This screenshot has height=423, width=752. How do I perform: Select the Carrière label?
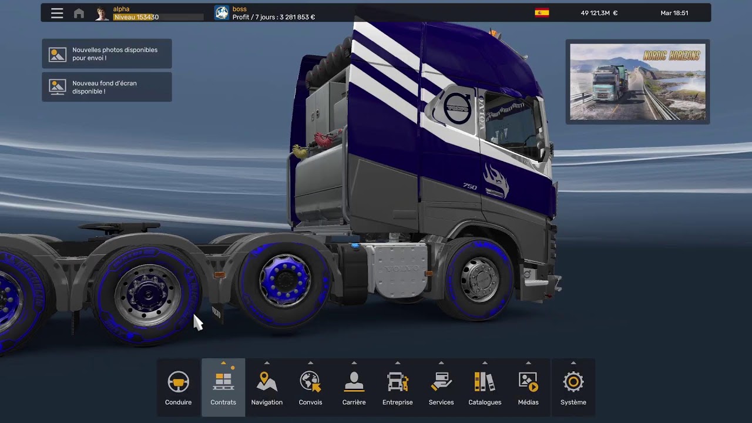coord(354,402)
